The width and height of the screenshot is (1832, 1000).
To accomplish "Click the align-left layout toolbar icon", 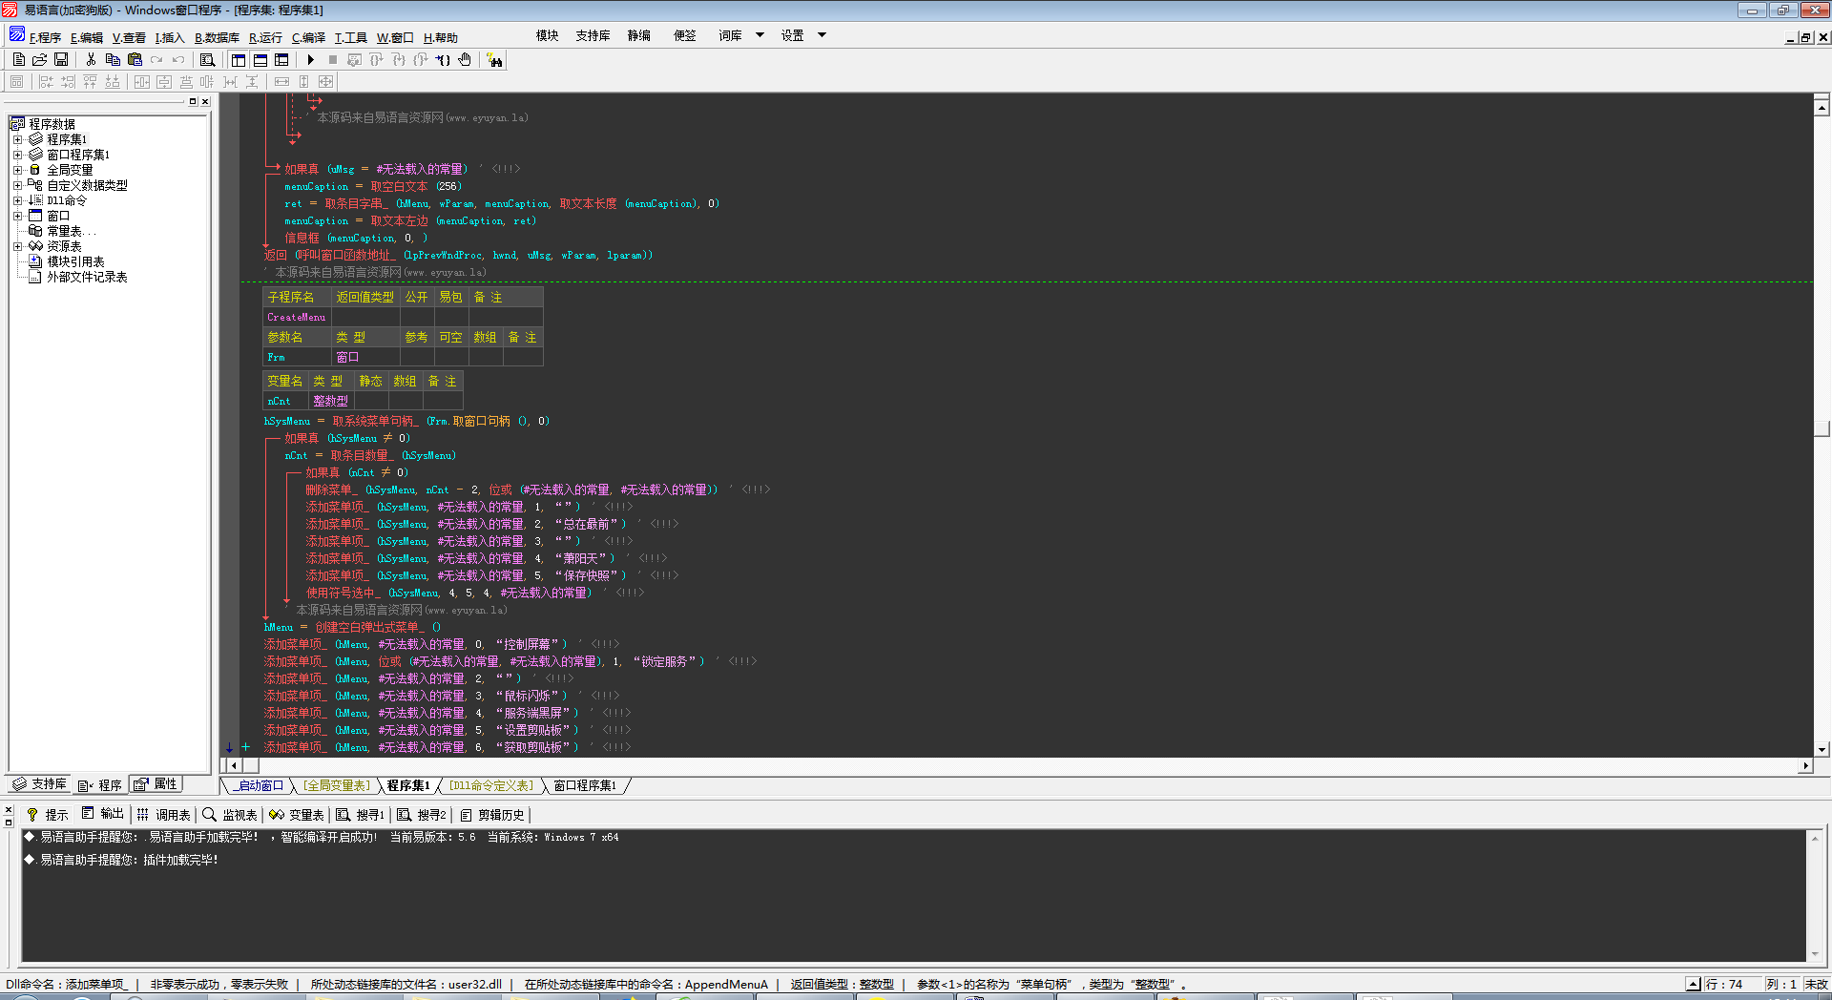I will pyautogui.click(x=46, y=82).
